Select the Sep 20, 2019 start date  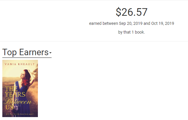coord(131,23)
